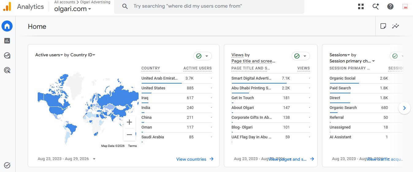This screenshot has width=413, height=172.
Task: Click the Unassigned channel row
Action: point(366,127)
